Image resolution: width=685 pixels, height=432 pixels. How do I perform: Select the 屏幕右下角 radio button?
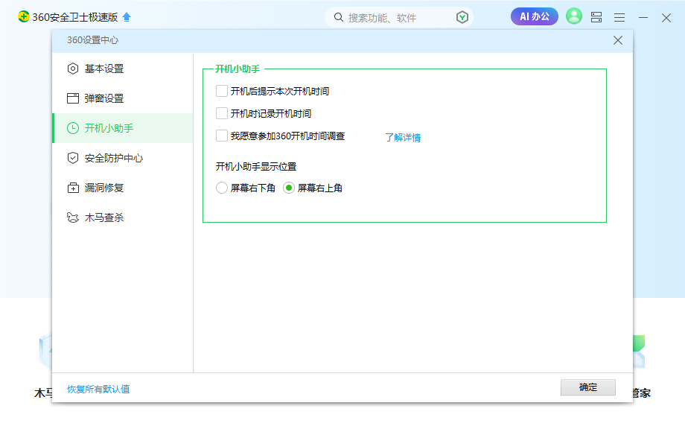point(222,188)
